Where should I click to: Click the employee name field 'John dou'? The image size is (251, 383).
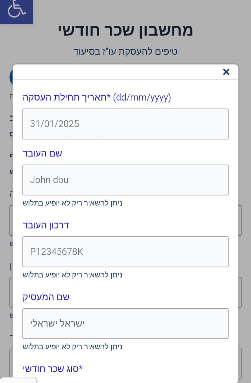[125, 180]
